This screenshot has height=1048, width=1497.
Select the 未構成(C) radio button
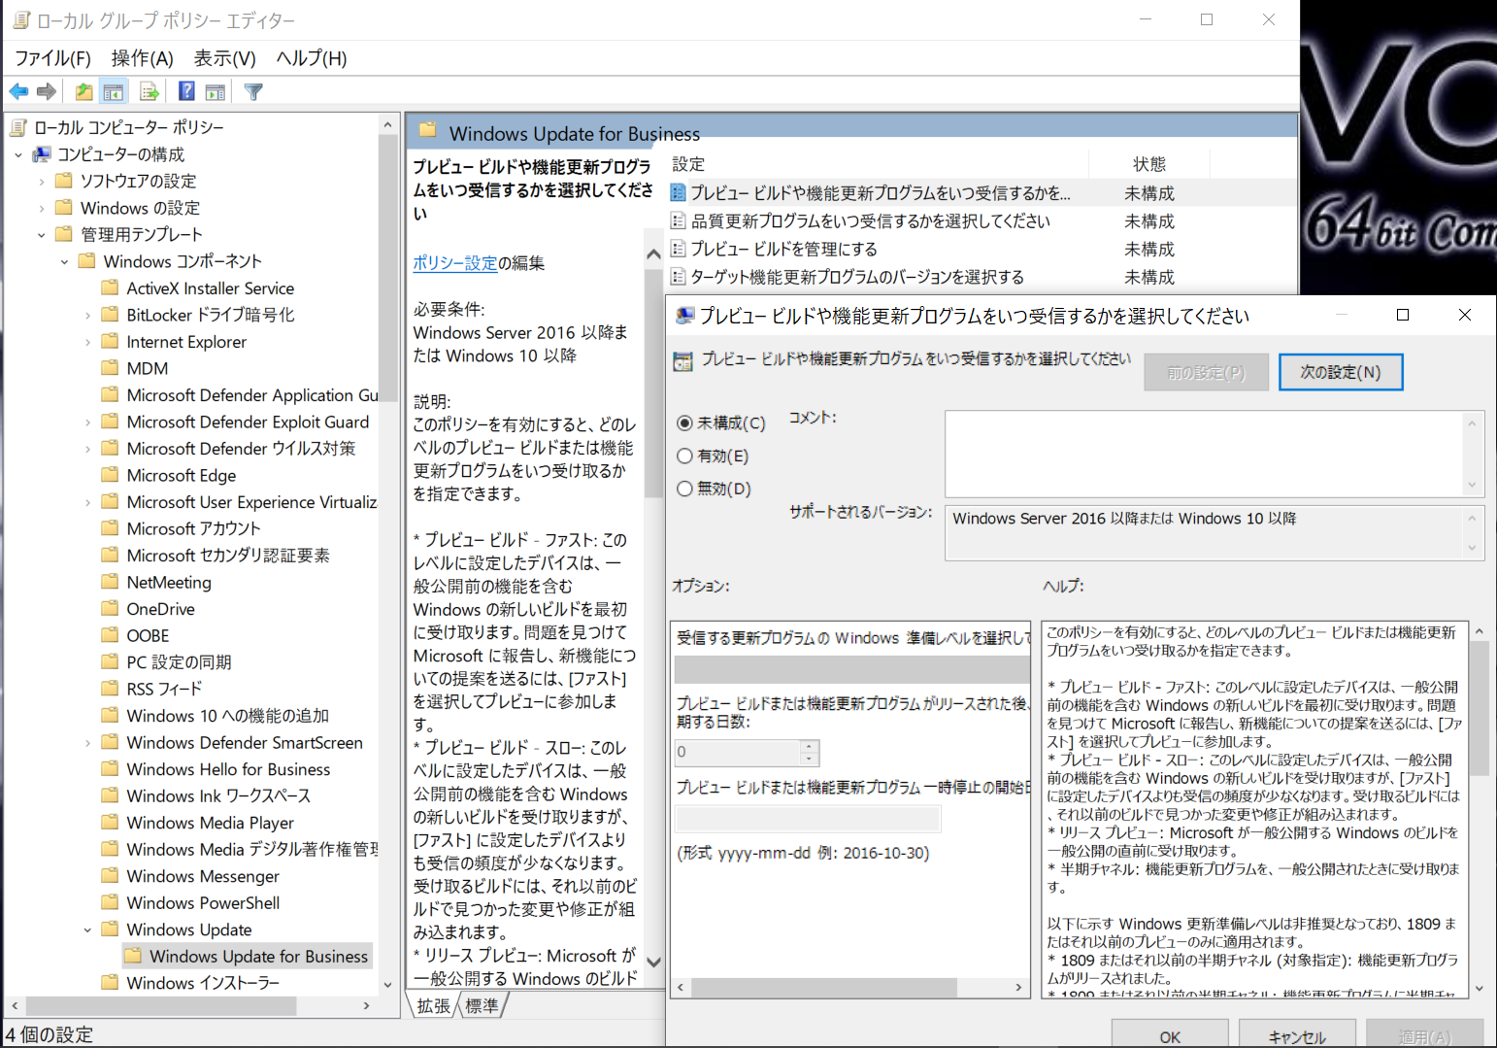click(x=685, y=423)
